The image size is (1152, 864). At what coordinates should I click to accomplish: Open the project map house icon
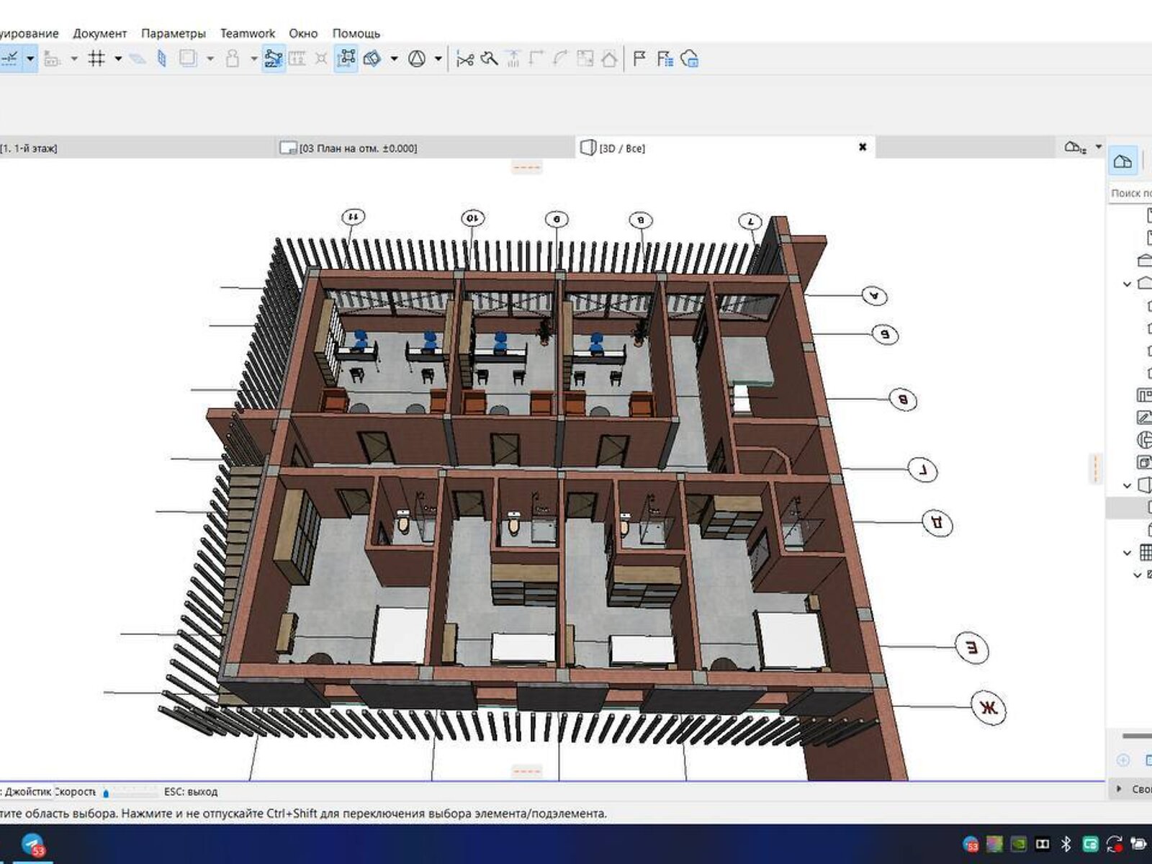pos(1122,162)
